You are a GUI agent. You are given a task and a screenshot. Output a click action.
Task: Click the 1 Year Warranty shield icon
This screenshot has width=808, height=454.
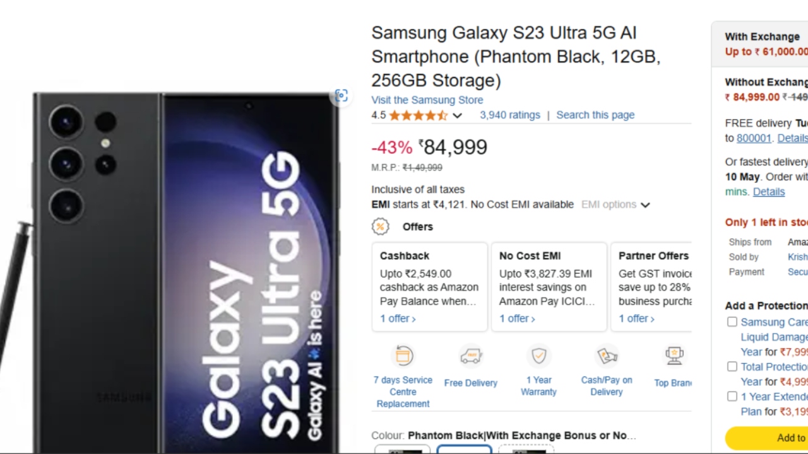pos(538,356)
